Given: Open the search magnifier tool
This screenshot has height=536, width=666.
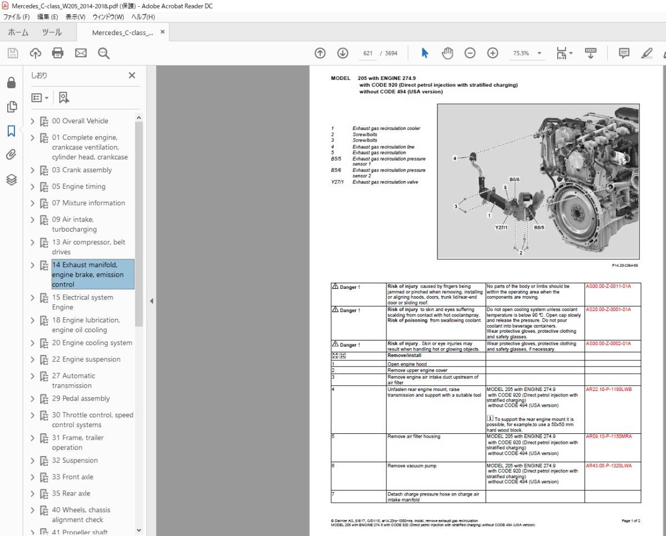Looking at the screenshot, I should (104, 53).
